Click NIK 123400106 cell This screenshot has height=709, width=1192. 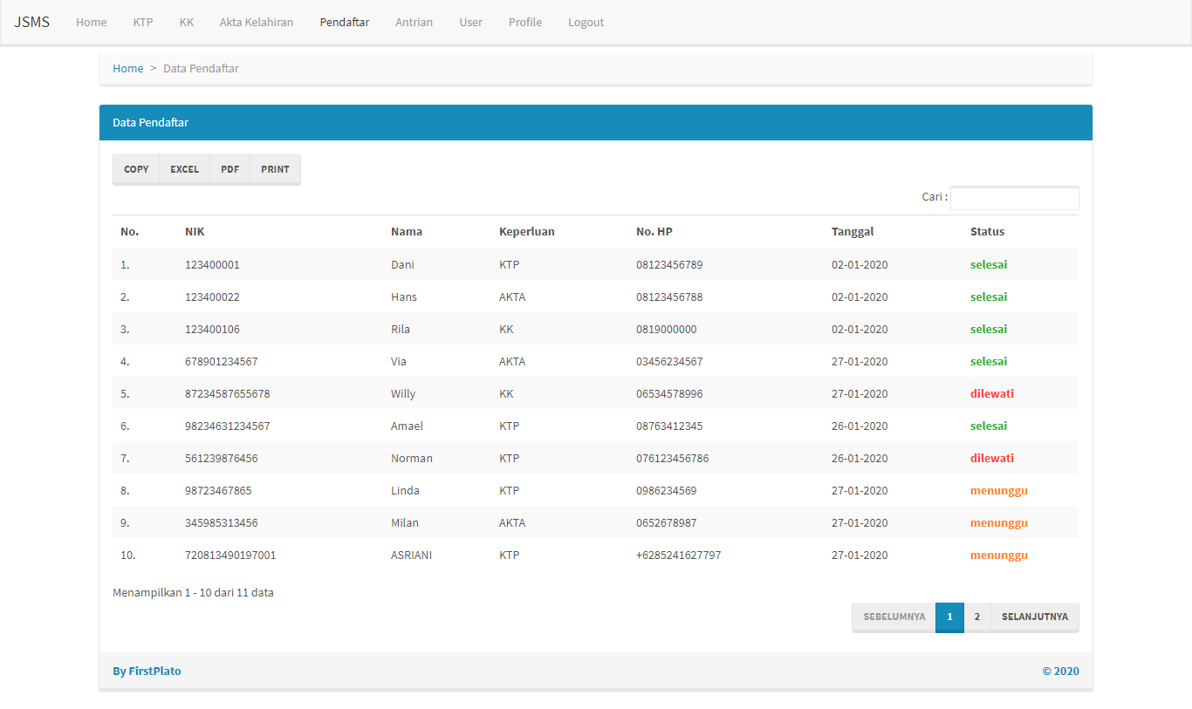point(212,329)
